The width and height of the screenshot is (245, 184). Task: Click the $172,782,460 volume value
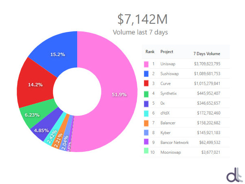click(x=209, y=113)
